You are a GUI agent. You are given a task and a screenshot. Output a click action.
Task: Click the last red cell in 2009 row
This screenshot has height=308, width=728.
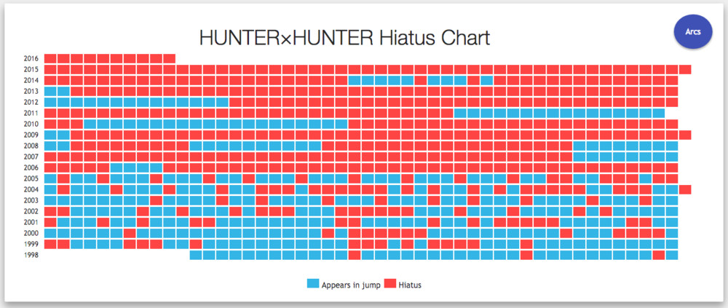(685, 135)
